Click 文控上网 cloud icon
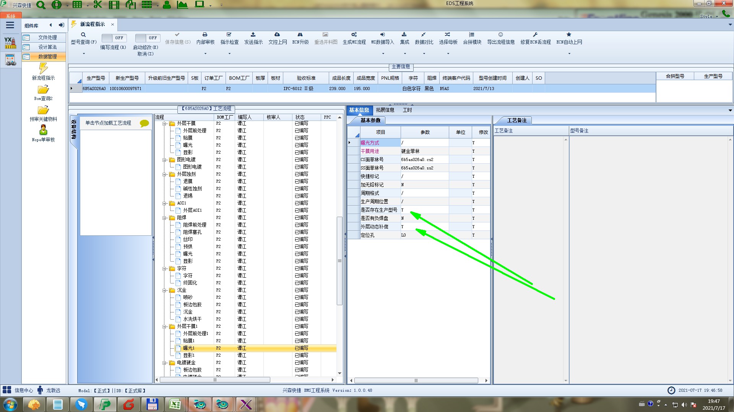This screenshot has height=412, width=734. pos(277,35)
